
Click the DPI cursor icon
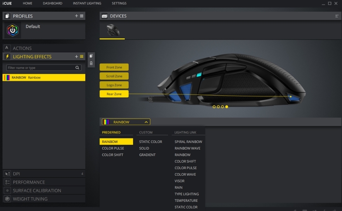[x=7, y=174]
